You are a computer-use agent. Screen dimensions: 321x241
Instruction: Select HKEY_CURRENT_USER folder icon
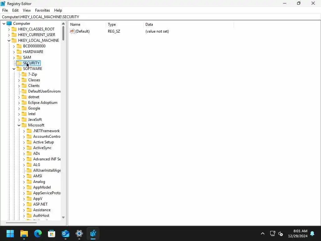point(14,35)
